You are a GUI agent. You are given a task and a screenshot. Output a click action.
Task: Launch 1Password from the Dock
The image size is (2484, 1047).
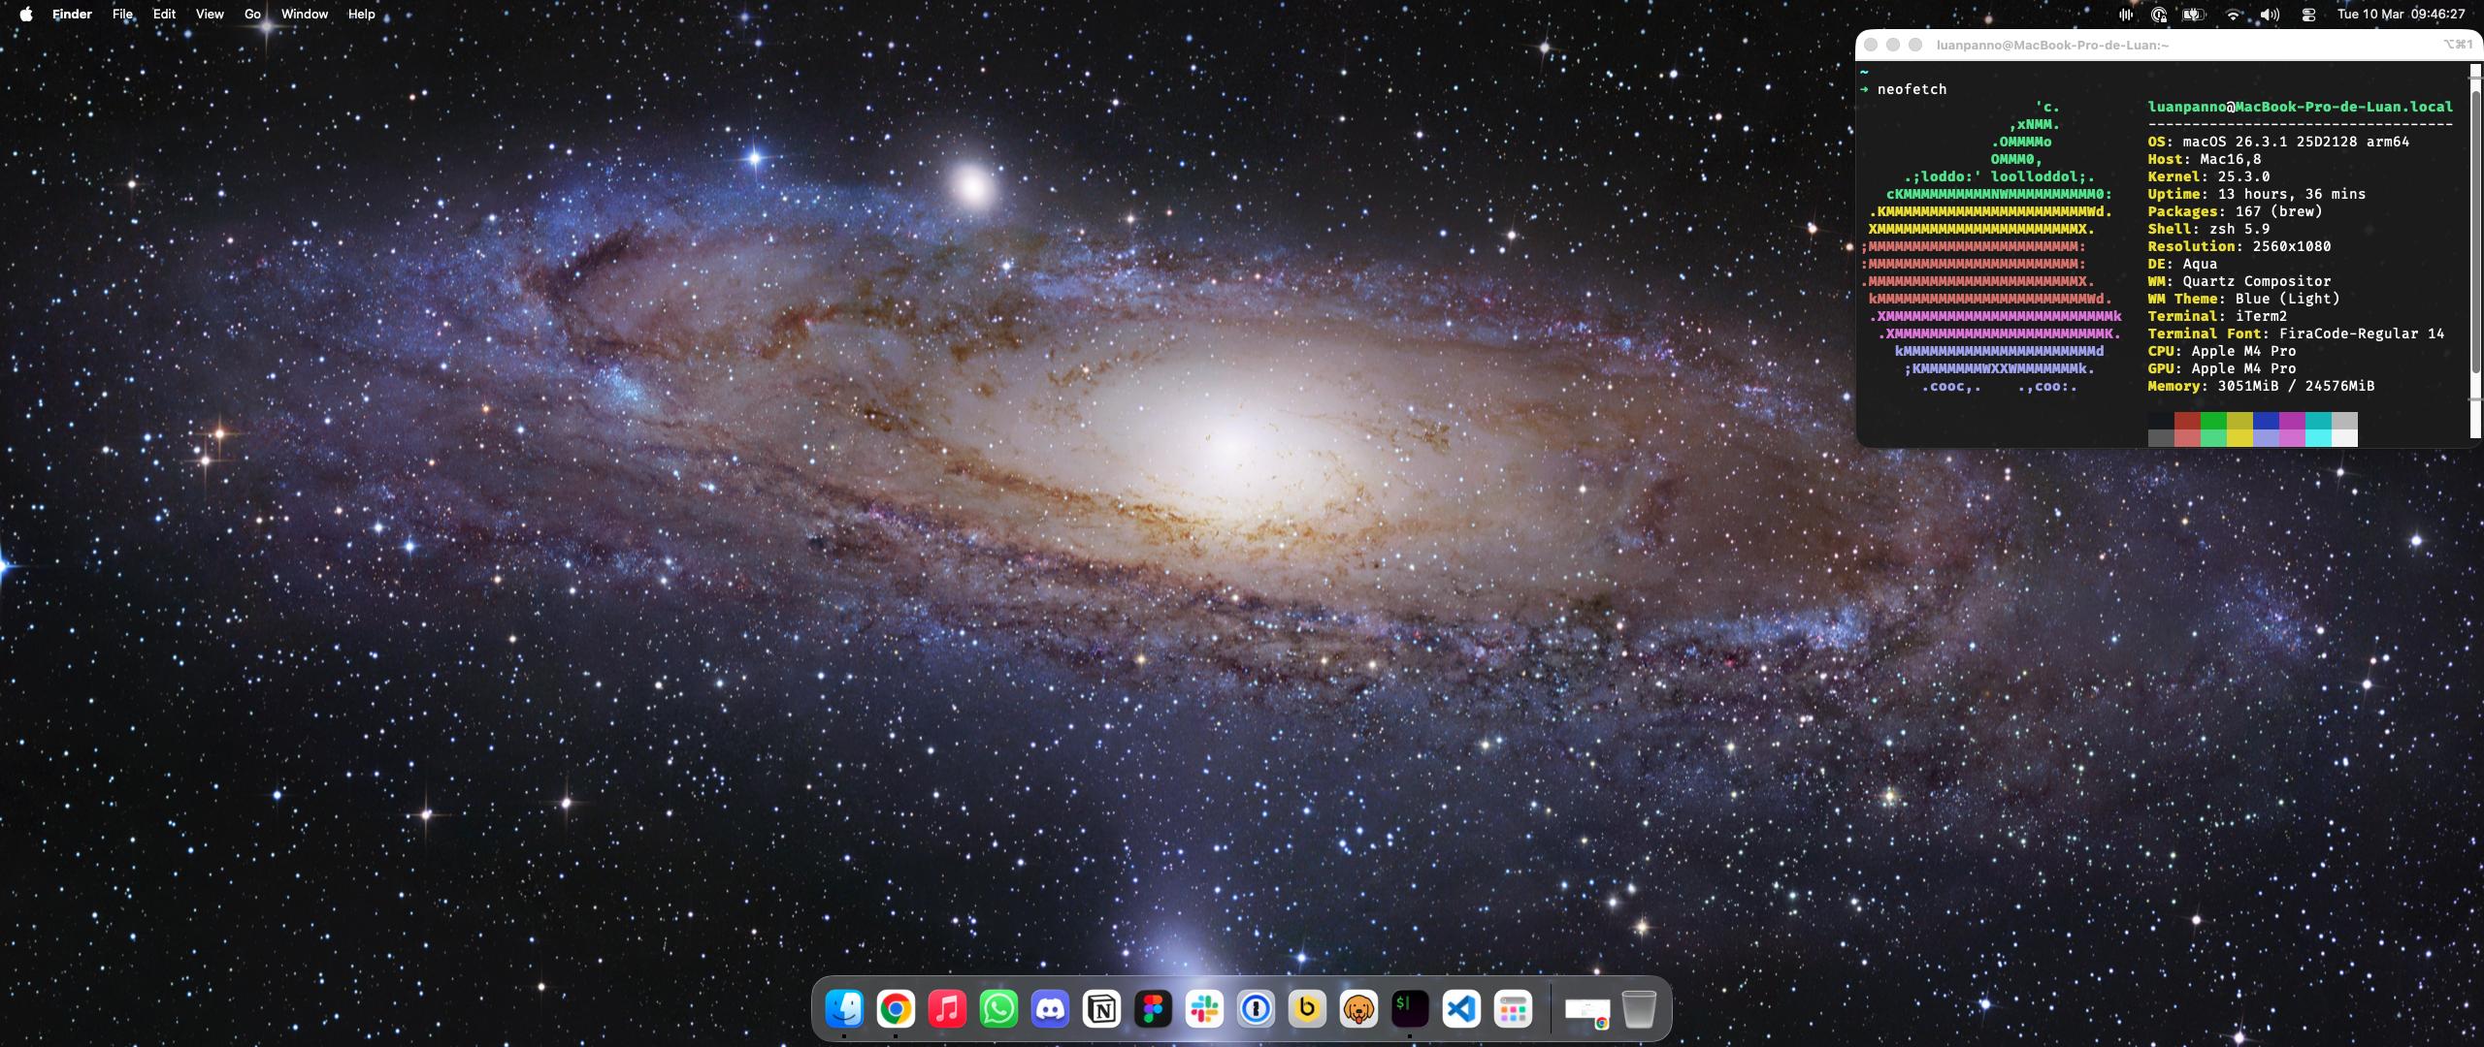[1256, 1009]
